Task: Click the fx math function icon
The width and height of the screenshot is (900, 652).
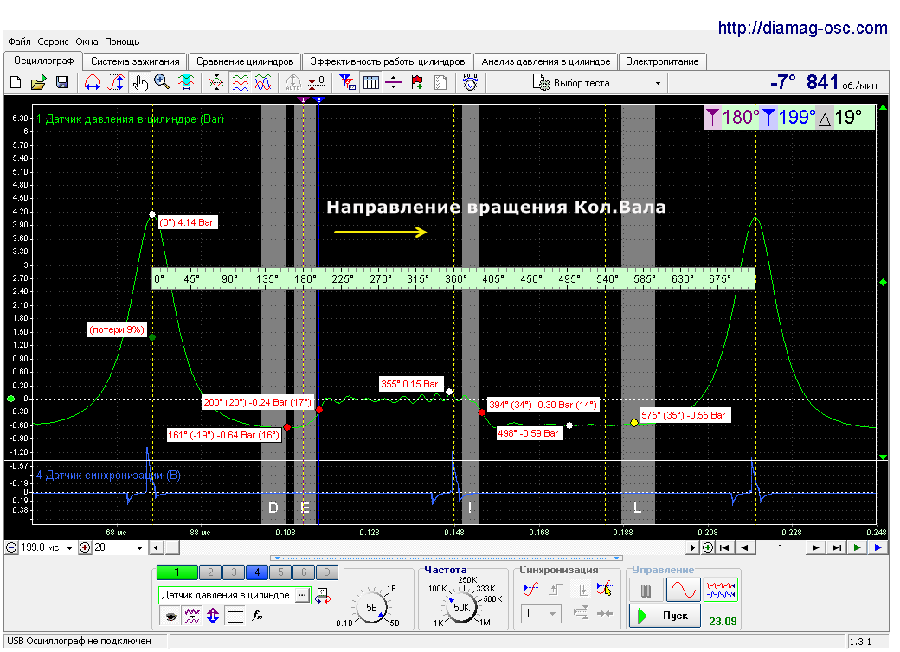Action: (x=257, y=617)
